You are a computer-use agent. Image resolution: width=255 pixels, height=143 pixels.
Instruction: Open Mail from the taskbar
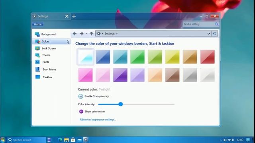(x=80, y=140)
